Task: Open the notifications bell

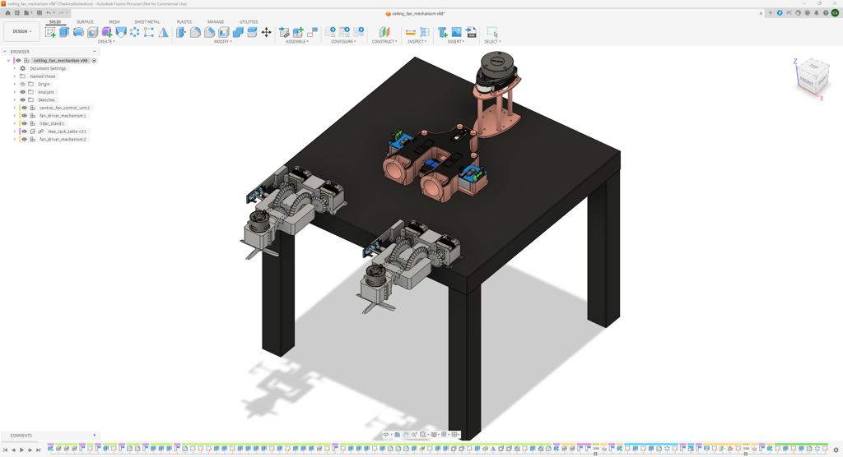Action: (x=816, y=13)
